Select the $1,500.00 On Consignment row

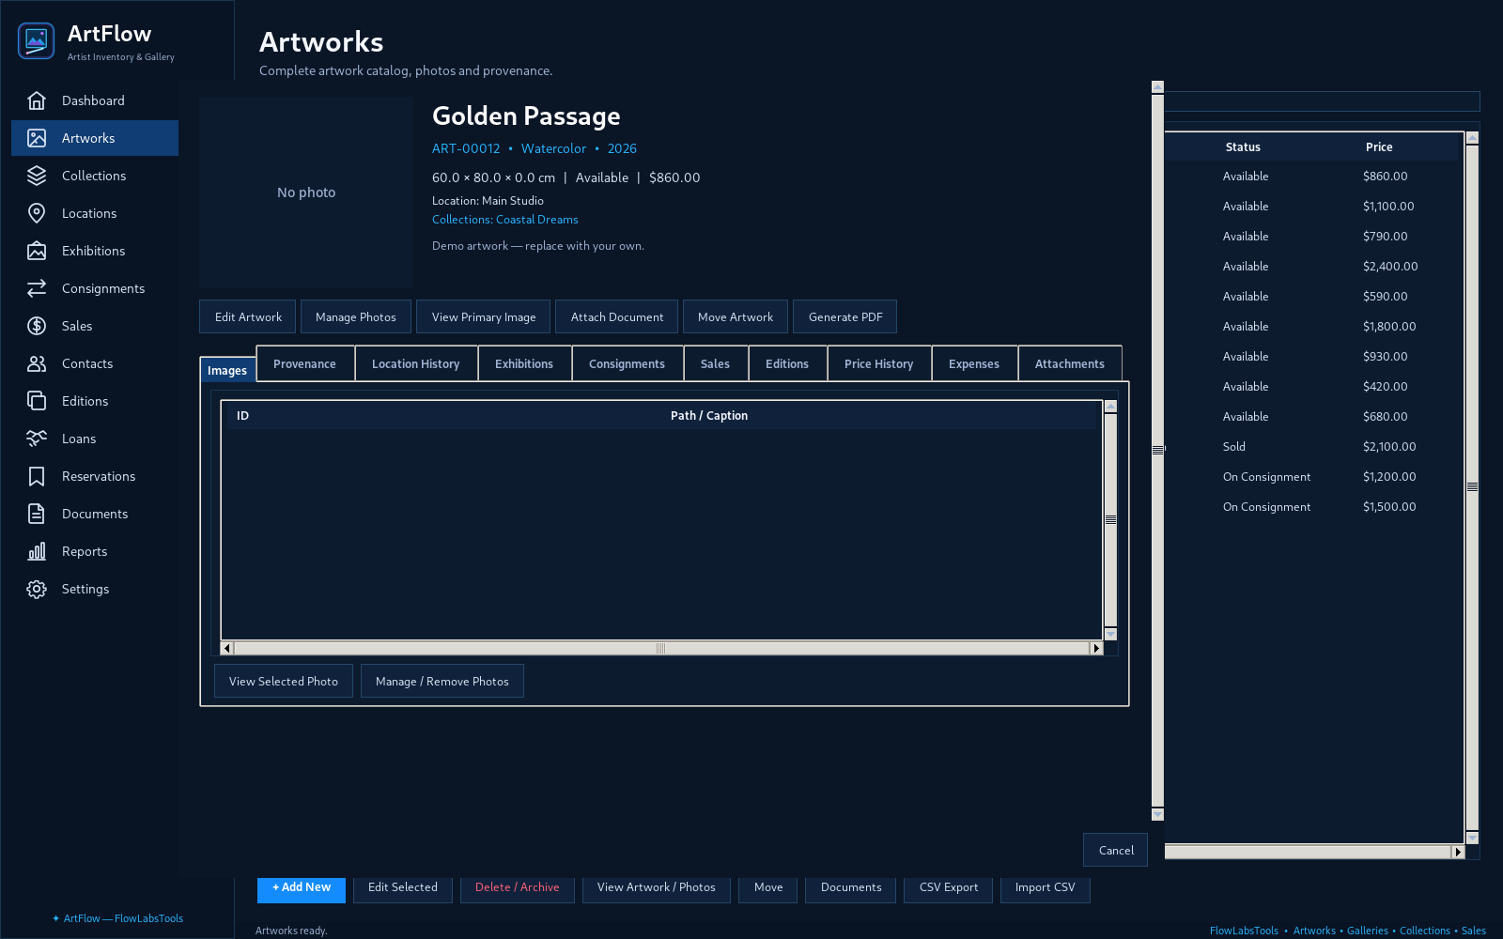(x=1311, y=507)
